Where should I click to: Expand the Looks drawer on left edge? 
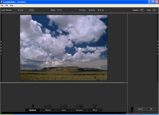tap(1, 48)
